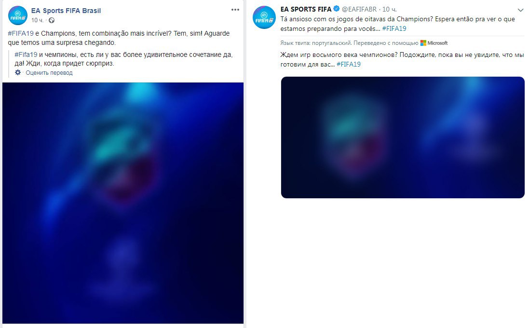Click the EA Sports FIFA Brasil profile avatar

pyautogui.click(x=17, y=15)
